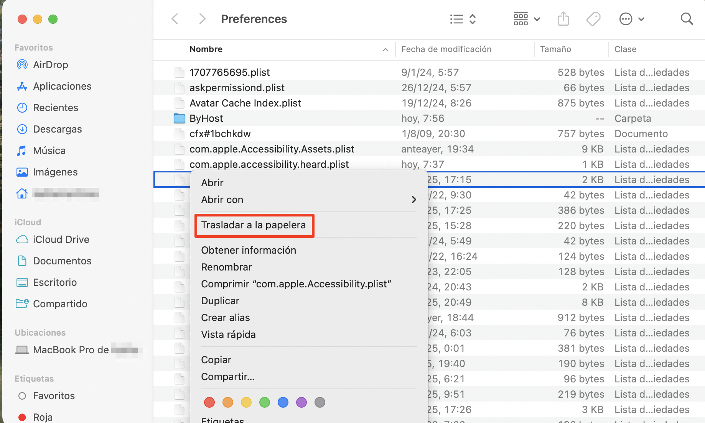Image resolution: width=705 pixels, height=423 pixels.
Task: Select Descargas in the sidebar
Action: 58,129
